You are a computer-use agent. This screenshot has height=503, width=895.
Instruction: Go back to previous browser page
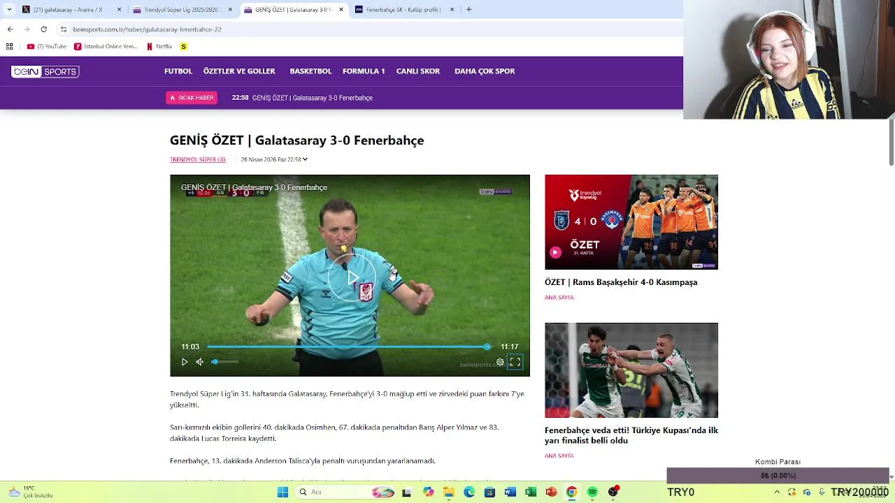[10, 29]
